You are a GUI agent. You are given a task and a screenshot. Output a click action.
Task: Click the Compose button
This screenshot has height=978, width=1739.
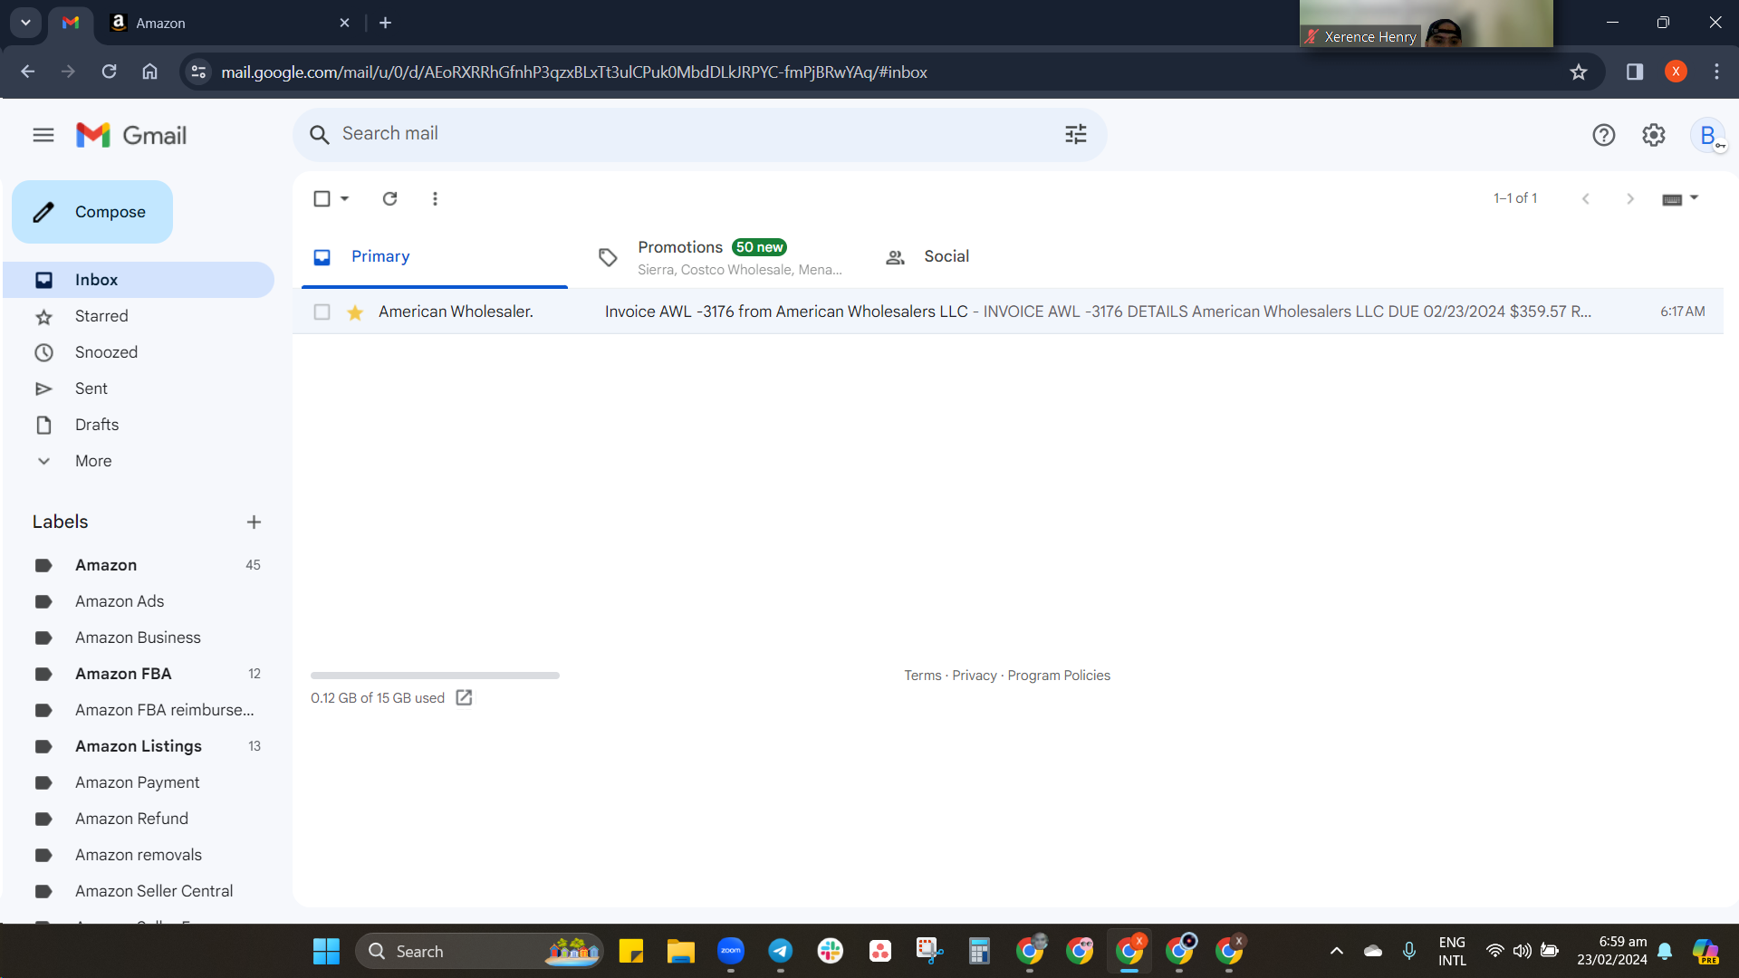click(x=92, y=212)
